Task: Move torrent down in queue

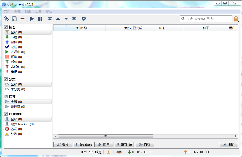Action: (66, 19)
